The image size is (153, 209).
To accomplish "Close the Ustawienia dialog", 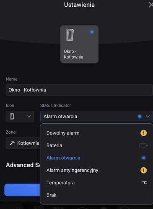I will point(151,5).
